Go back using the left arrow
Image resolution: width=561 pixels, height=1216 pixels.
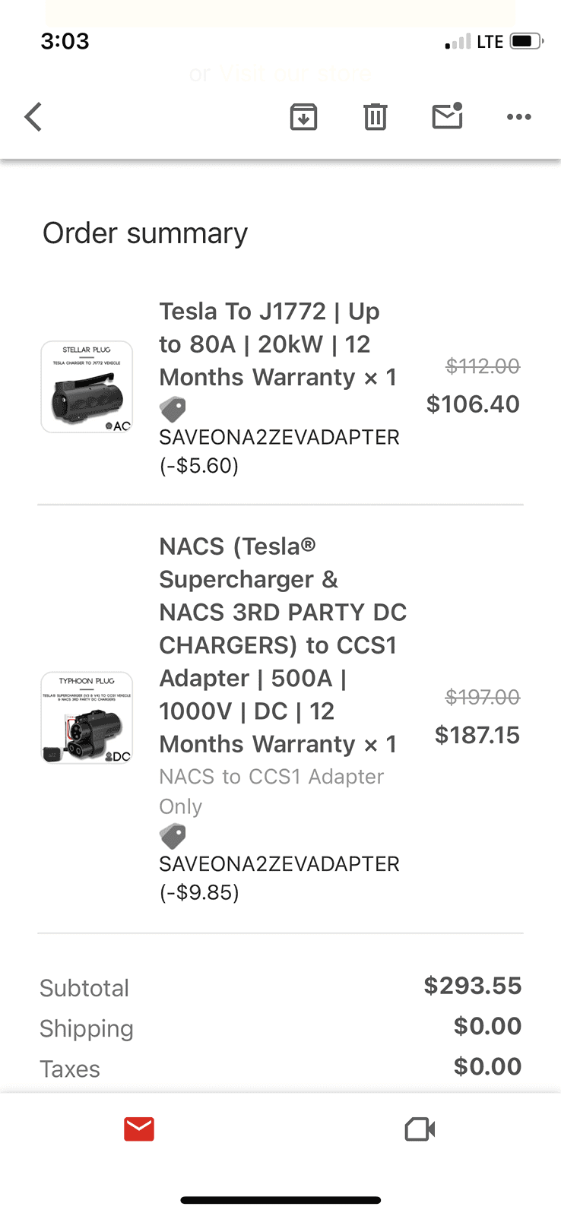pos(33,117)
